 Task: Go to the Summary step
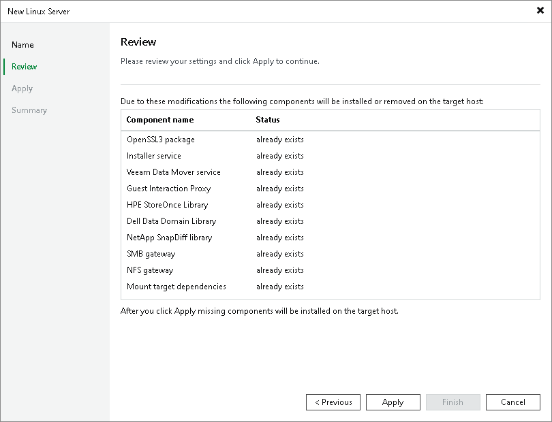pos(29,110)
